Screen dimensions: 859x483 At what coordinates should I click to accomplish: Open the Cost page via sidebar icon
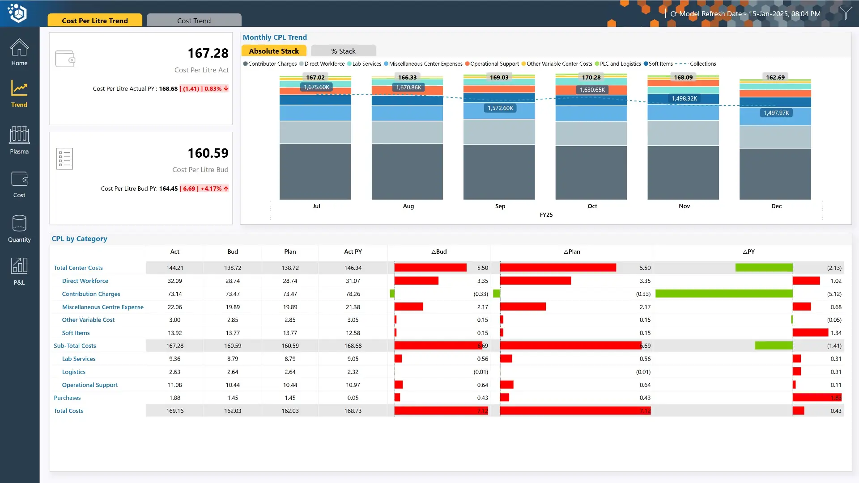point(19,182)
